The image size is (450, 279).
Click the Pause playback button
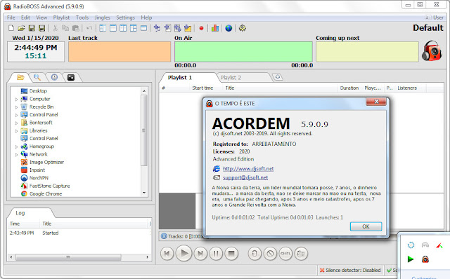click(x=216, y=254)
